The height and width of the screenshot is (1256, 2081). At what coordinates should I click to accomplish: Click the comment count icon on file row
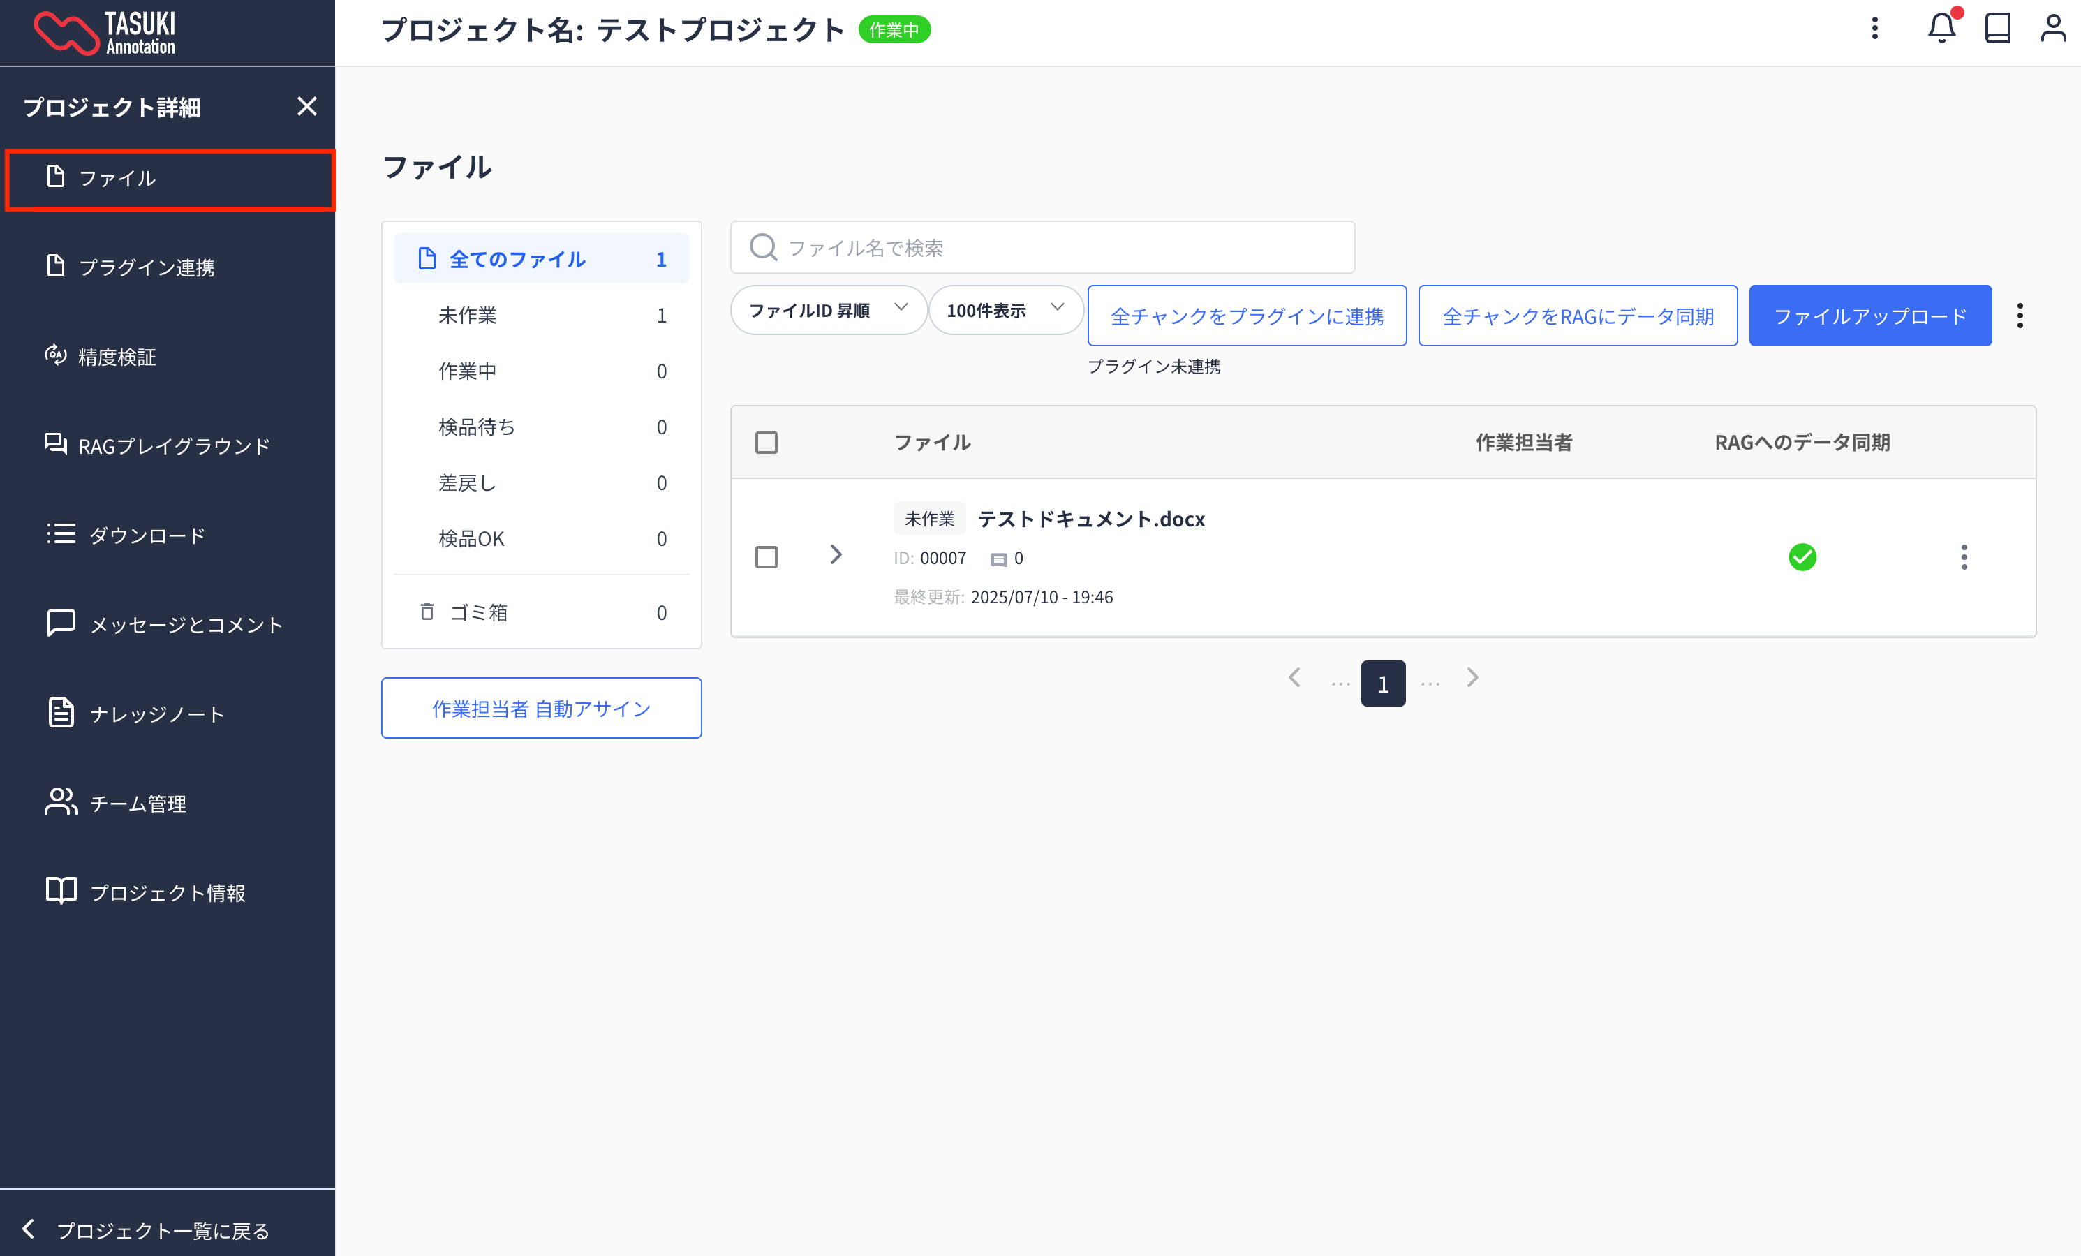tap(998, 559)
